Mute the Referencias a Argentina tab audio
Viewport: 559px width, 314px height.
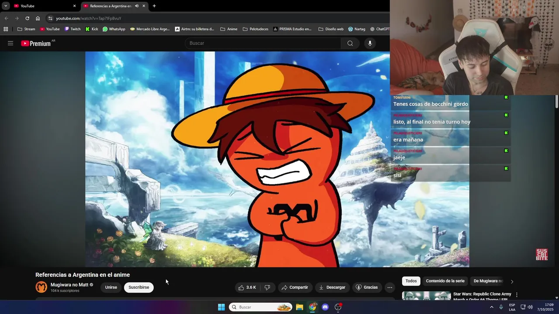point(137,6)
